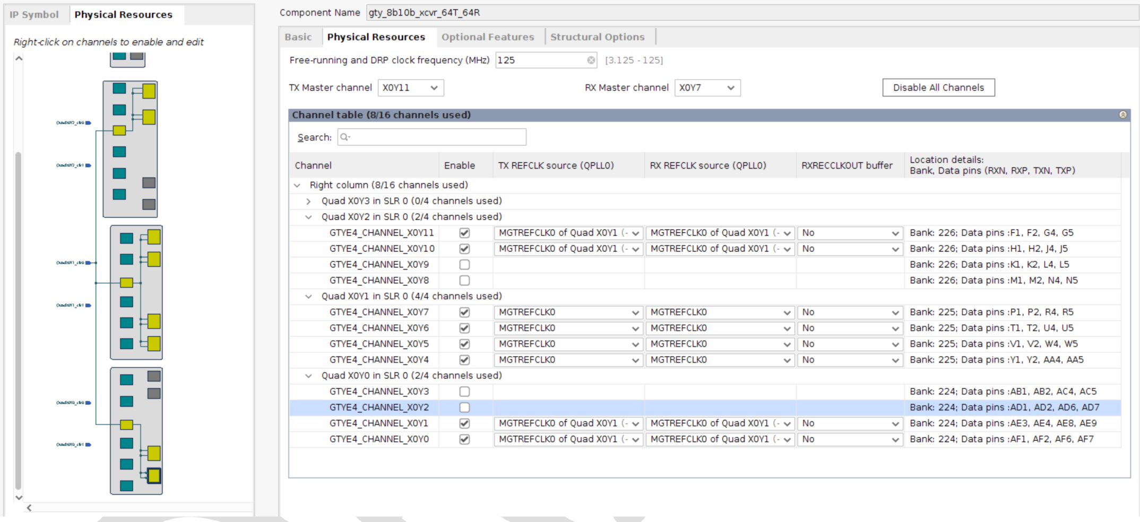Switch to the Basic tab

tap(298, 37)
